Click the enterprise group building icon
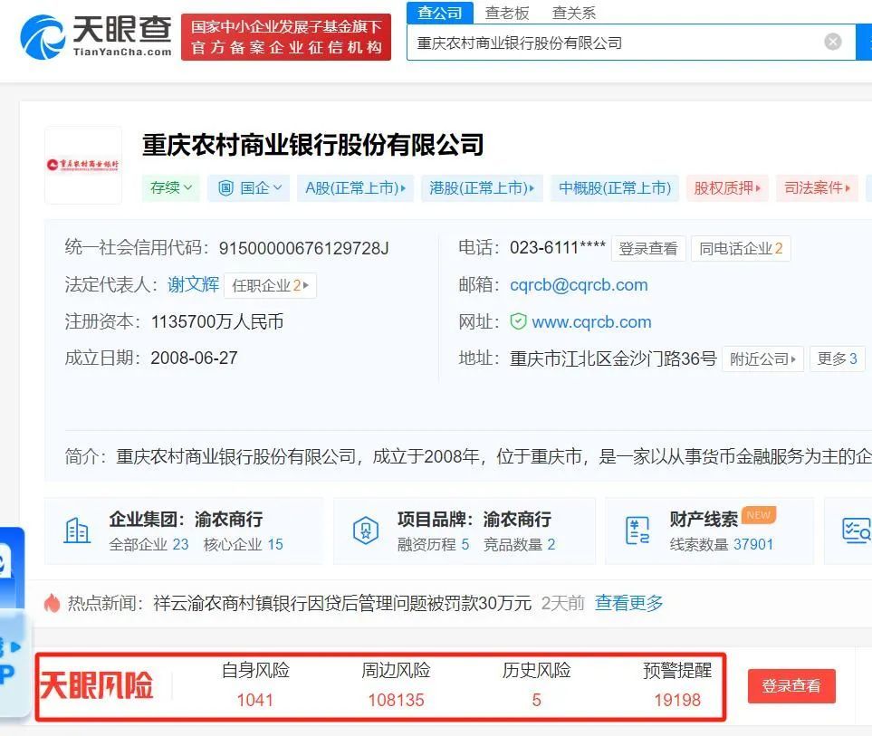This screenshot has width=872, height=736. point(77,530)
